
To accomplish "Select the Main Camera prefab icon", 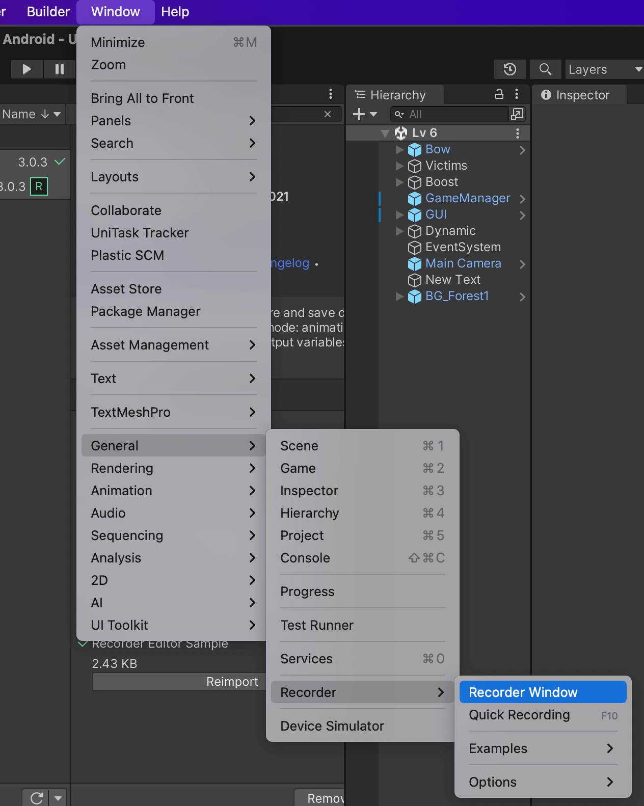I will (415, 264).
